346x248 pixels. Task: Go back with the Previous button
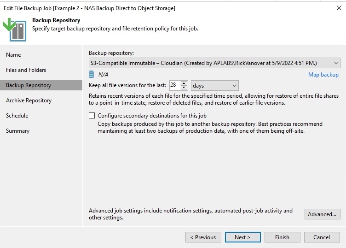[x=203, y=237]
